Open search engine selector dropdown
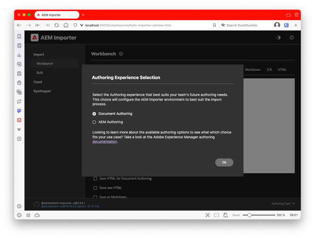 click(x=223, y=25)
